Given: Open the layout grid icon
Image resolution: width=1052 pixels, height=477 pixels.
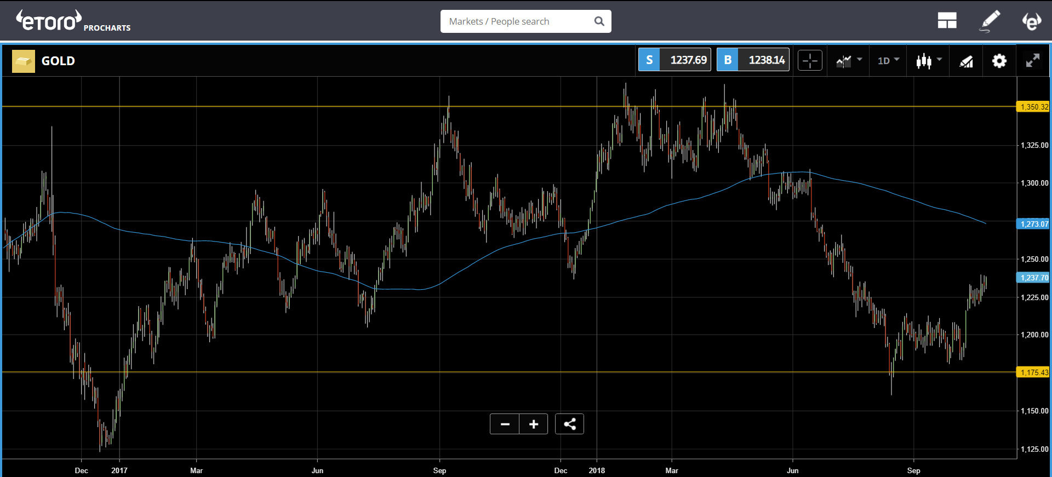Looking at the screenshot, I should pos(947,21).
